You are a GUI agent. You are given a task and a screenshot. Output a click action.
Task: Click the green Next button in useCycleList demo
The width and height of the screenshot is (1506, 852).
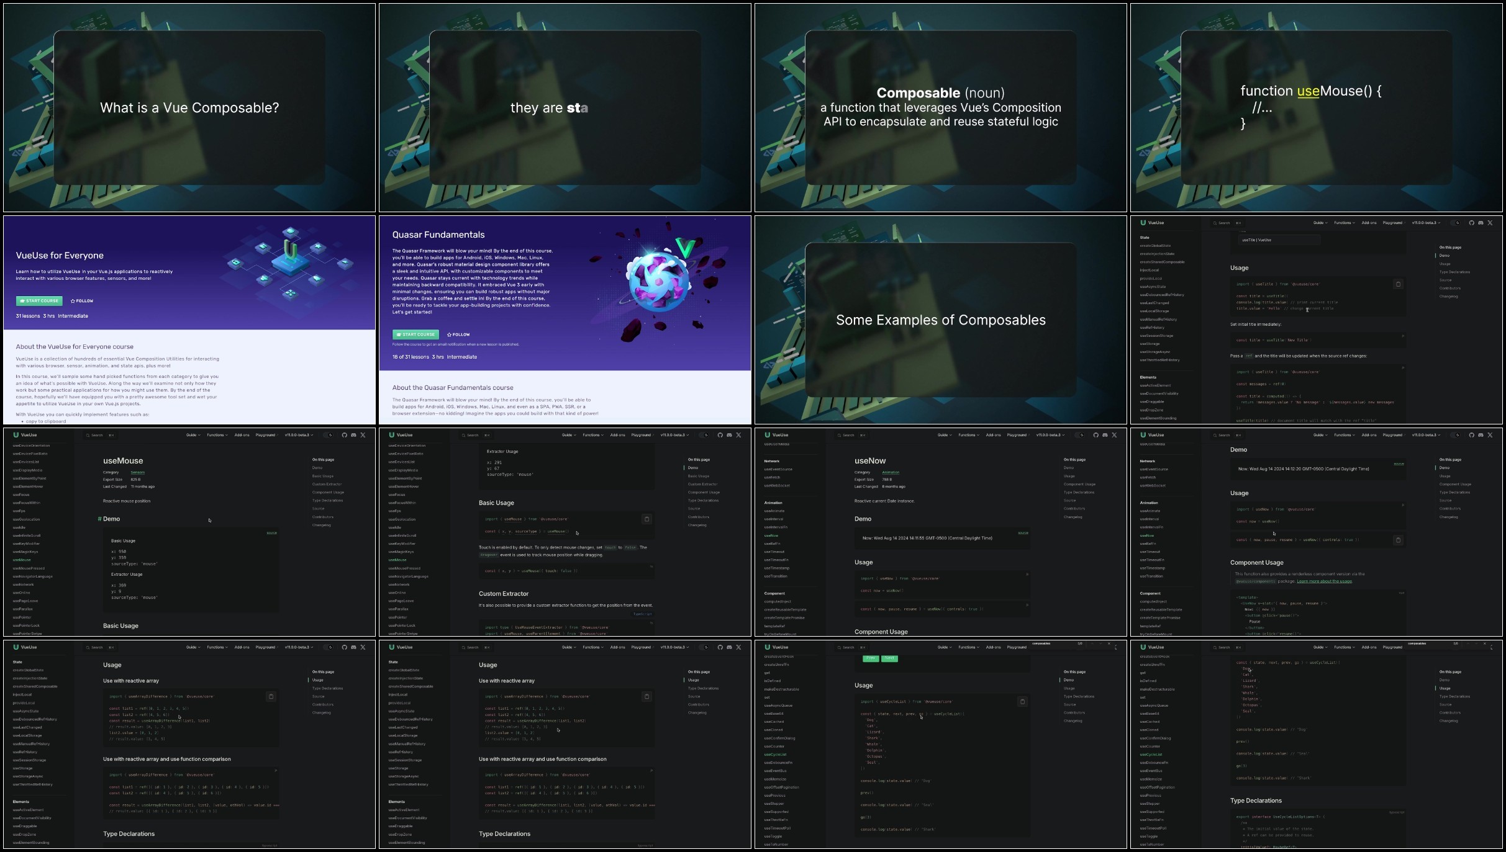click(x=890, y=658)
